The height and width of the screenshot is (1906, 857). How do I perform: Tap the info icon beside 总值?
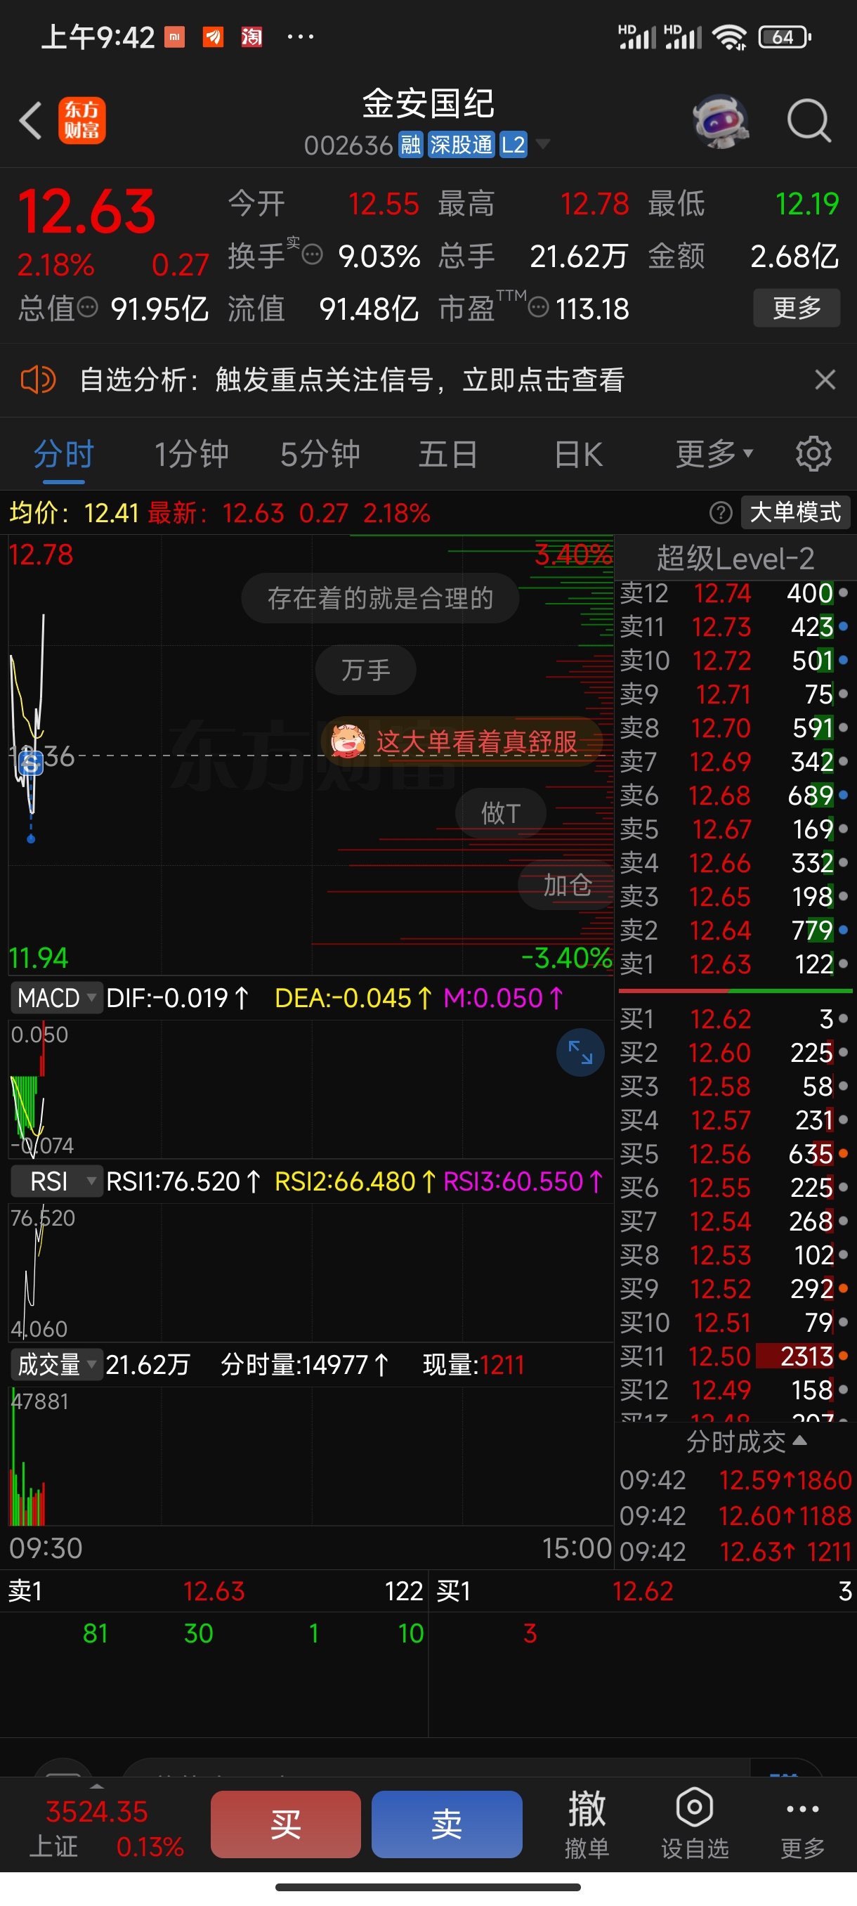(88, 307)
